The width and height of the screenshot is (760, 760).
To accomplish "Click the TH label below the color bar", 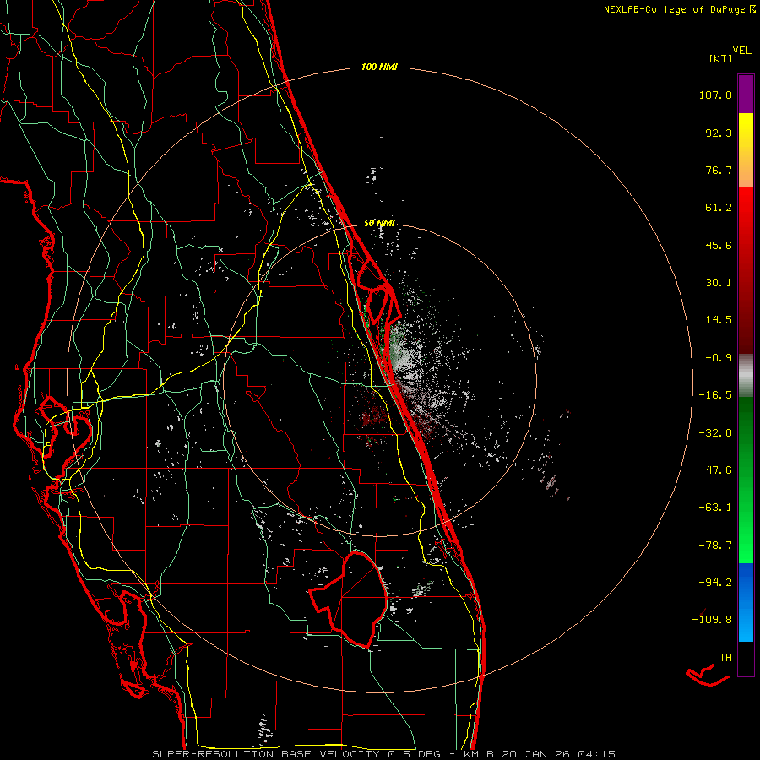I will click(x=725, y=658).
